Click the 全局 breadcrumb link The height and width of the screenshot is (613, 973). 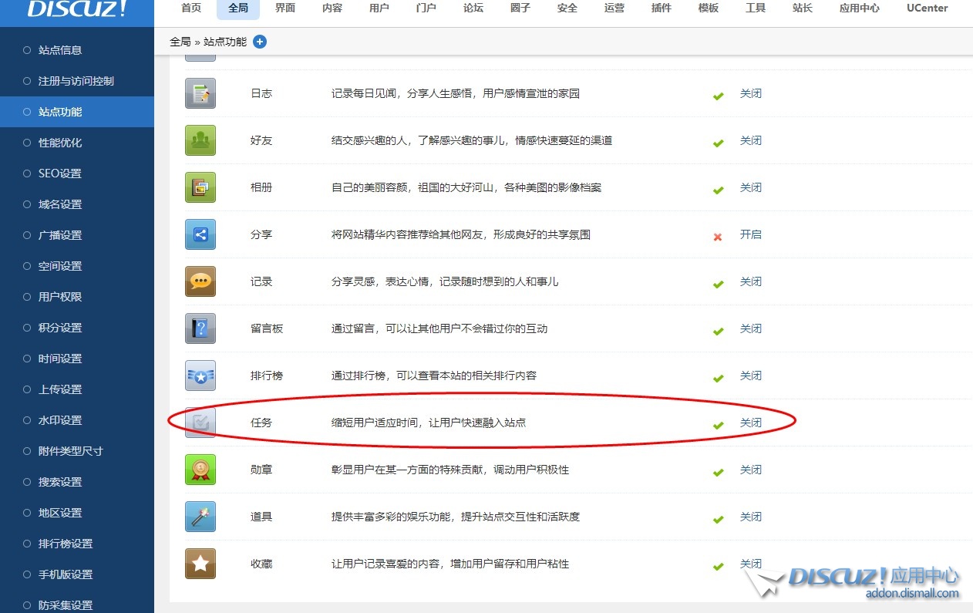tap(180, 42)
